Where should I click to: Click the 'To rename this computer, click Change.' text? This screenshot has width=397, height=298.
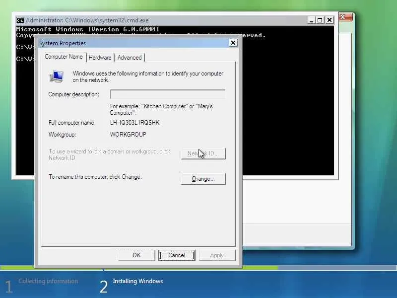point(95,177)
